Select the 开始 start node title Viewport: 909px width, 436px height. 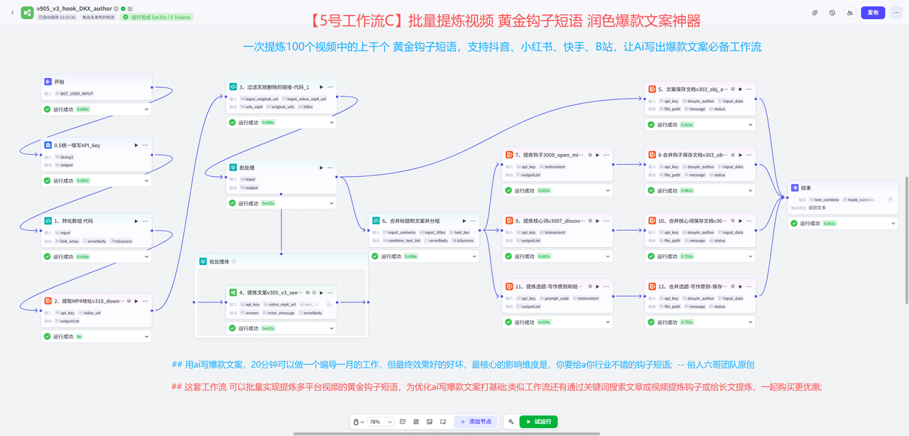[59, 82]
